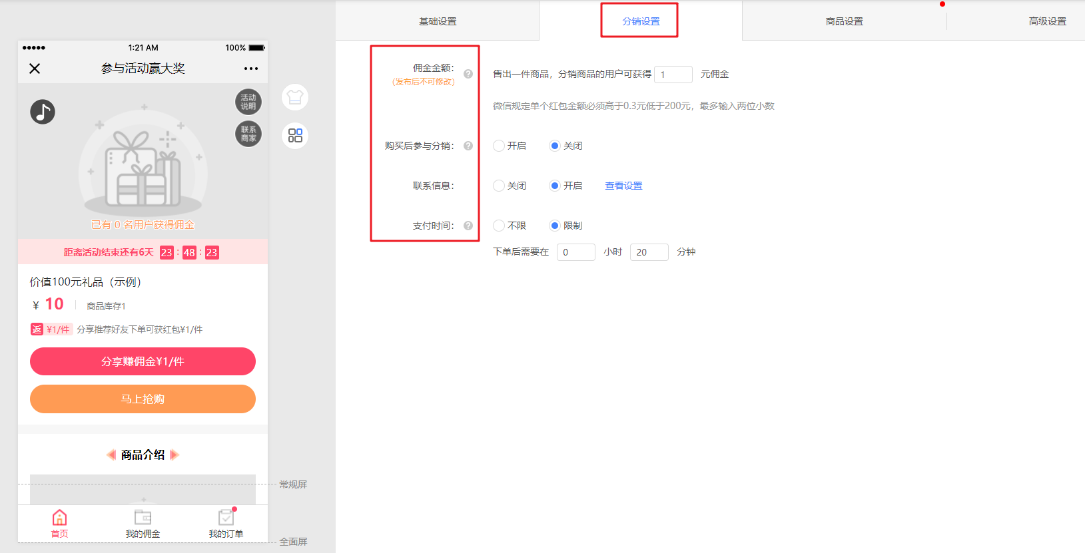The image size is (1085, 553).
Task: Switch to the 商品设置 tab
Action: [x=845, y=21]
